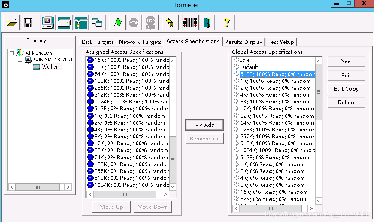Collapse the WIN-SM5K8J20QI manager node
Screen dimensions: 374x222
click(x=20, y=60)
